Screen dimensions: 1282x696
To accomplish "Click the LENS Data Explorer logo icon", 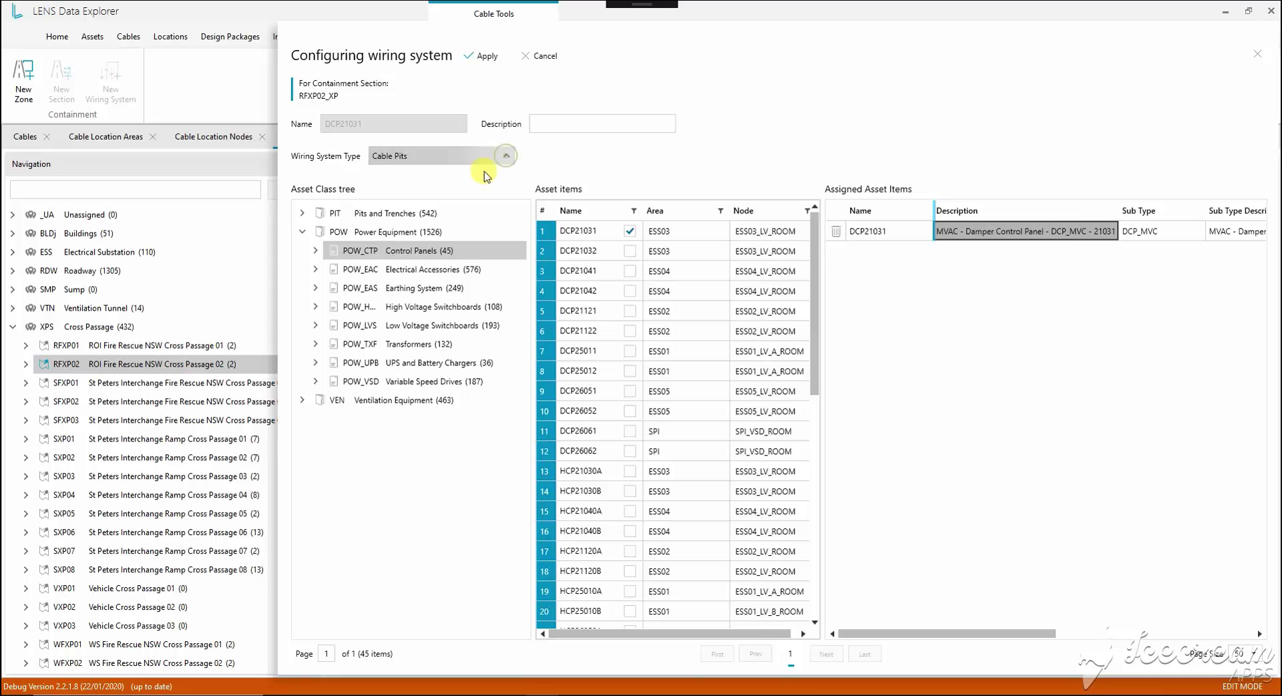I will coord(17,11).
